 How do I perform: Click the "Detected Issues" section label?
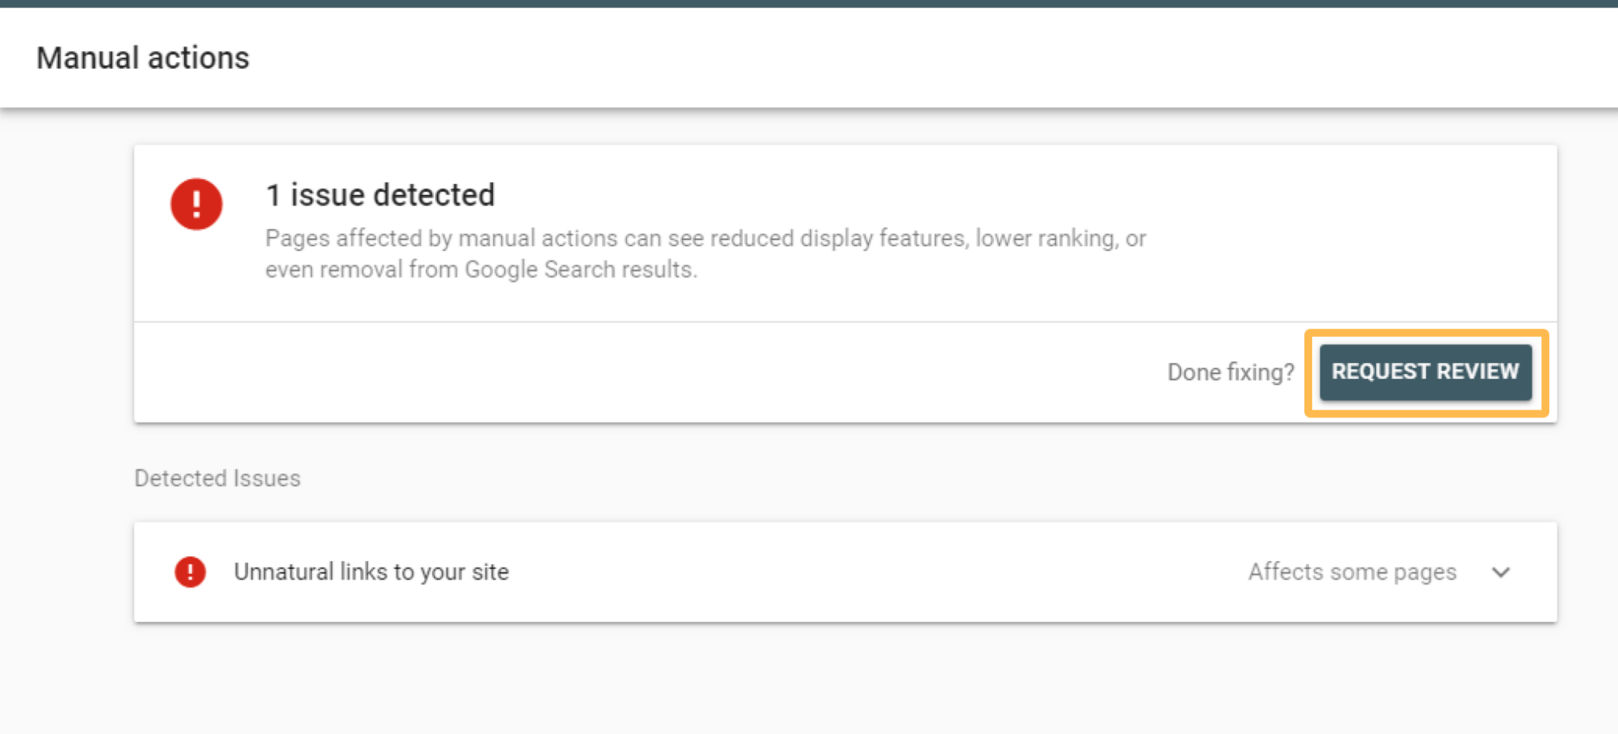click(x=217, y=477)
